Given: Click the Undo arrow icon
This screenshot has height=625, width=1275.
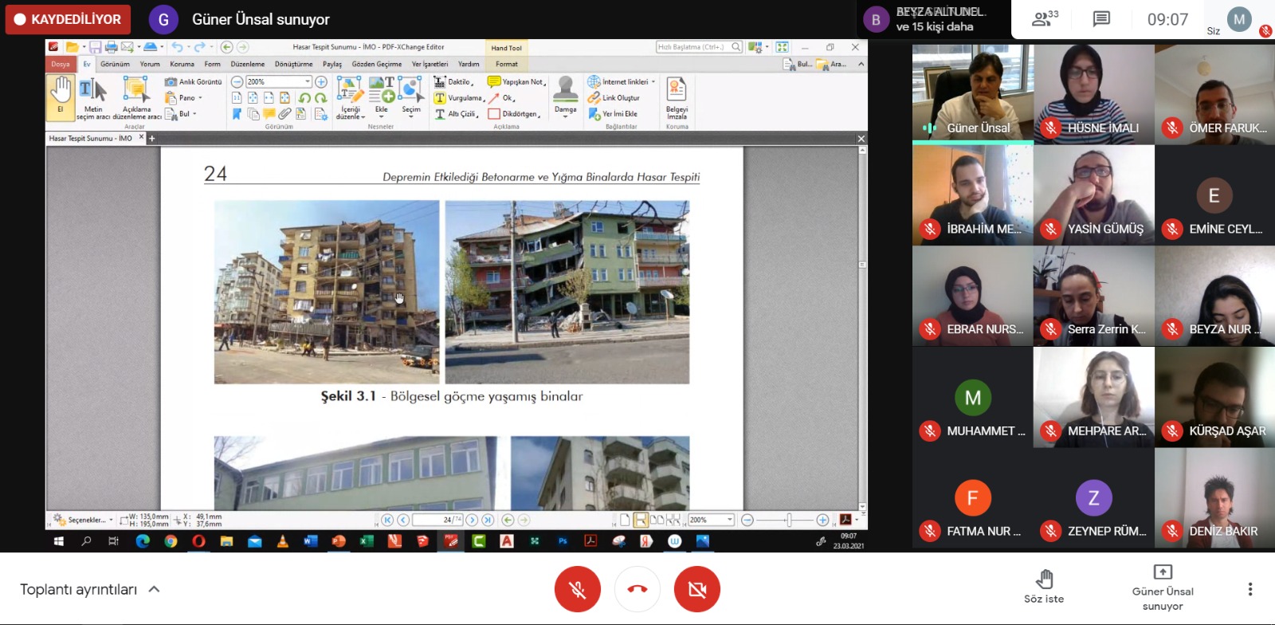Looking at the screenshot, I should pos(177,47).
